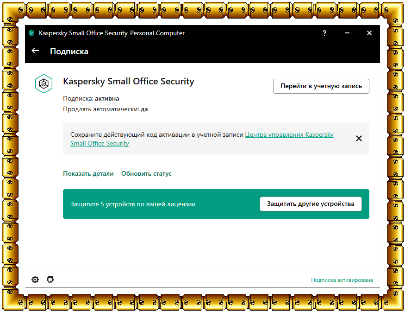Dismiss the activation code notice

pos(359,139)
